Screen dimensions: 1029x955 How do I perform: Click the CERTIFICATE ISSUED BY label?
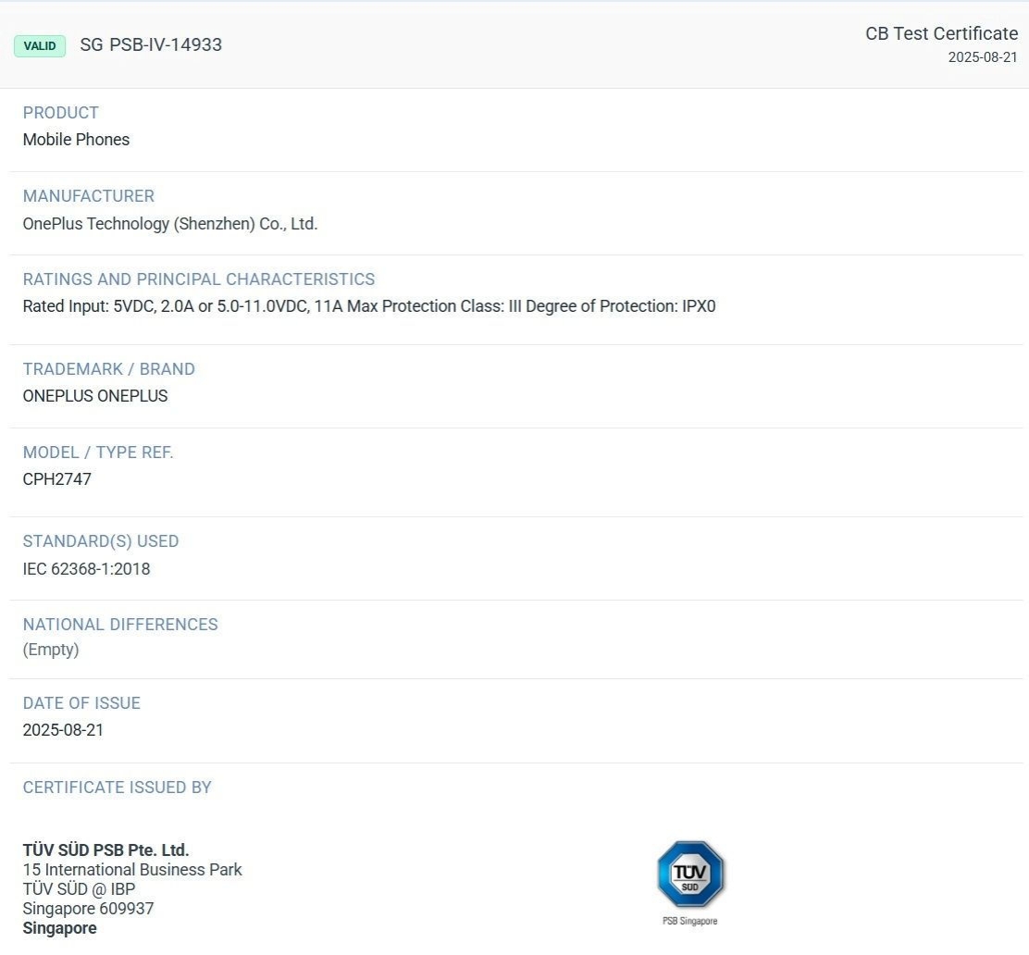[x=118, y=788]
